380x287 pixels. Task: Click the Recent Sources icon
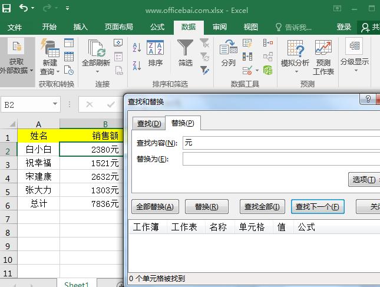click(x=69, y=70)
